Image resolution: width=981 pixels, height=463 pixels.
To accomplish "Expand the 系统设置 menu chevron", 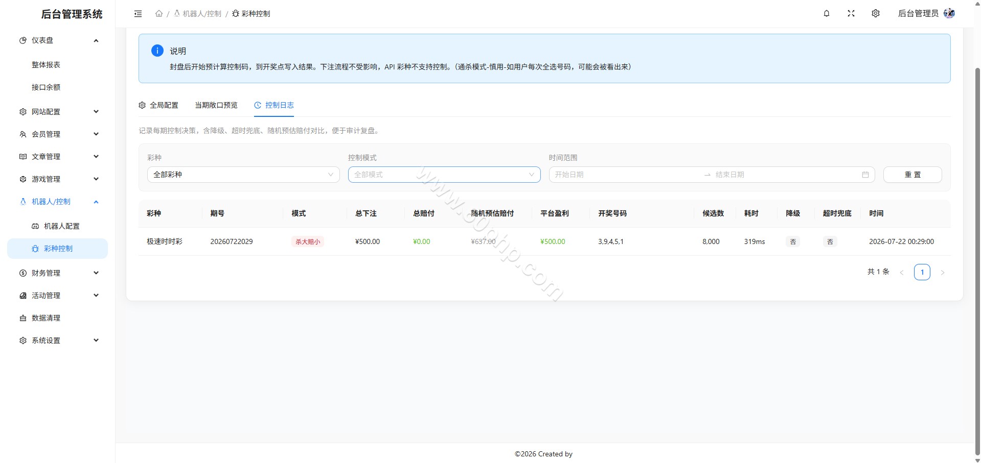I will point(96,340).
